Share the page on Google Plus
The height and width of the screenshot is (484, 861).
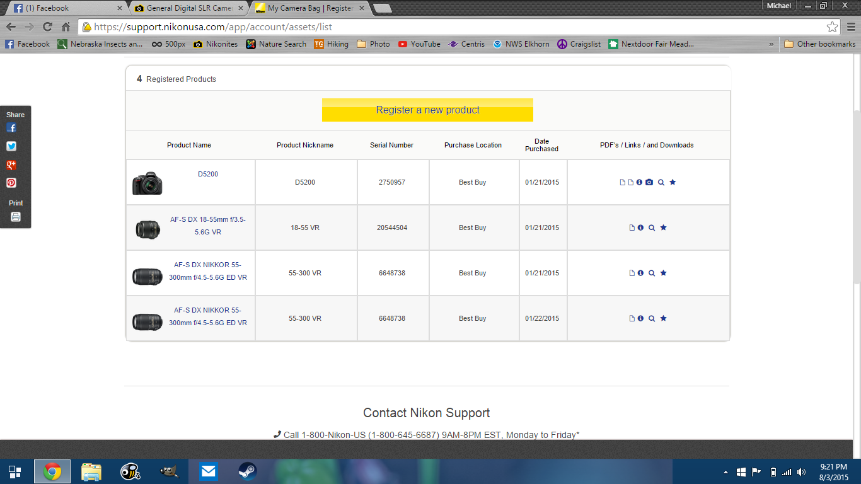point(11,165)
